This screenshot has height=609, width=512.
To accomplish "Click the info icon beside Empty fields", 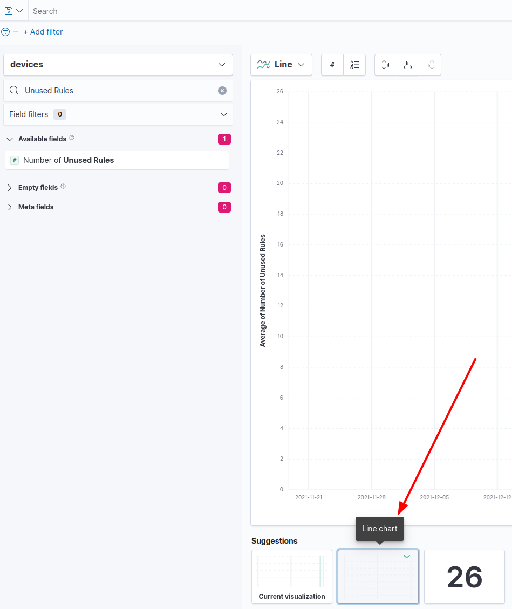I will [x=63, y=187].
